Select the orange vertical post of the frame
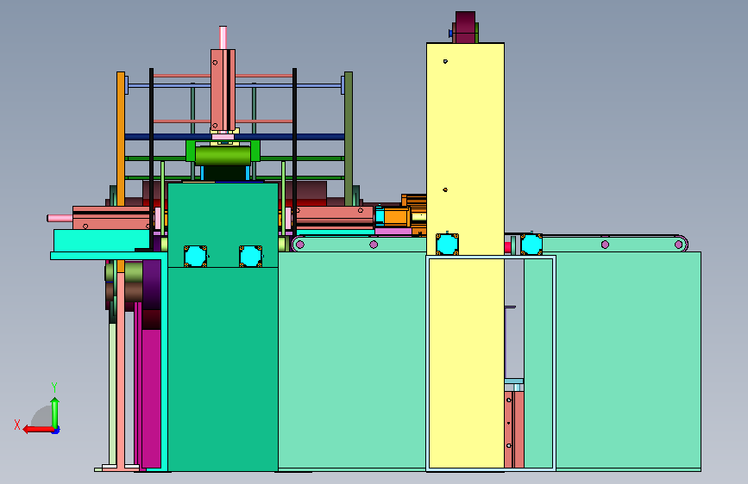The width and height of the screenshot is (748, 484). [x=121, y=139]
